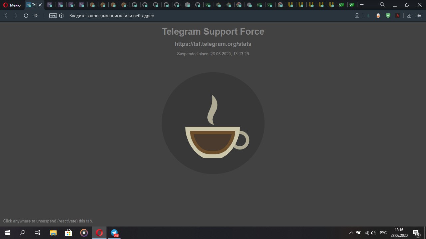Image resolution: width=426 pixels, height=239 pixels.
Task: Go forward with the right arrow
Action: (16, 16)
